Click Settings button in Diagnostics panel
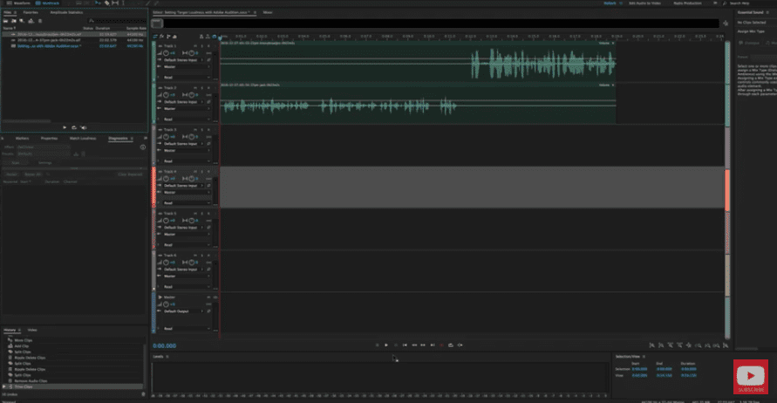The width and height of the screenshot is (777, 403). click(x=45, y=162)
